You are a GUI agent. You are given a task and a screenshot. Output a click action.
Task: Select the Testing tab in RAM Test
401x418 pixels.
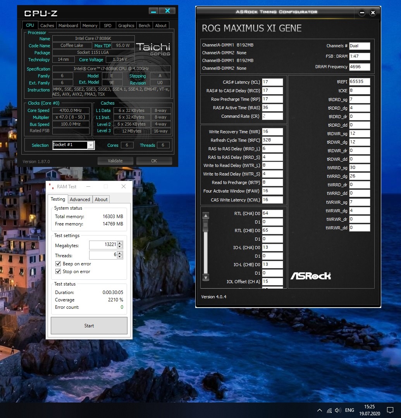pyautogui.click(x=58, y=199)
